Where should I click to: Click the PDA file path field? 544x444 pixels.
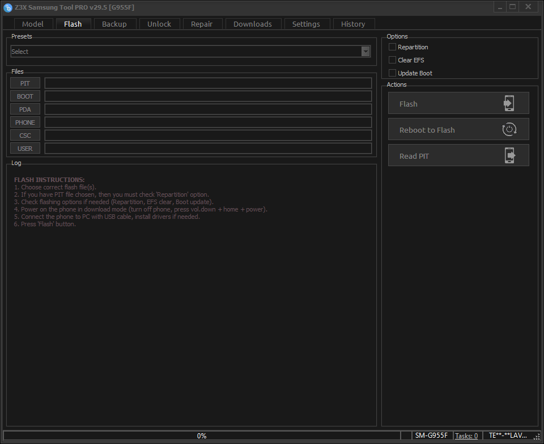208,109
